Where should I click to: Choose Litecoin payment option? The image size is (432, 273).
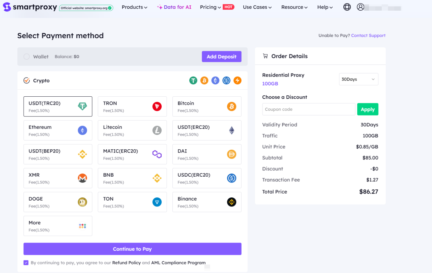132,130
